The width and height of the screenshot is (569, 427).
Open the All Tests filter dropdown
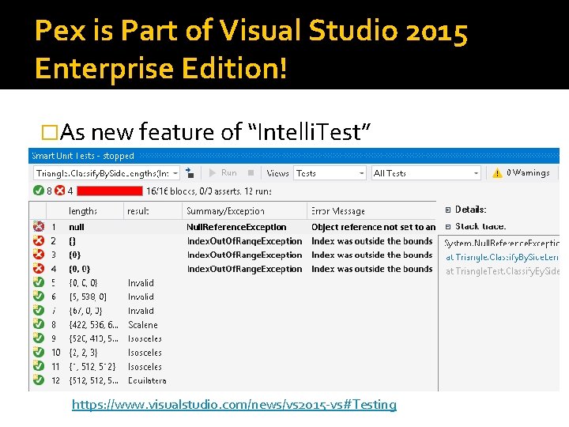[x=426, y=173]
